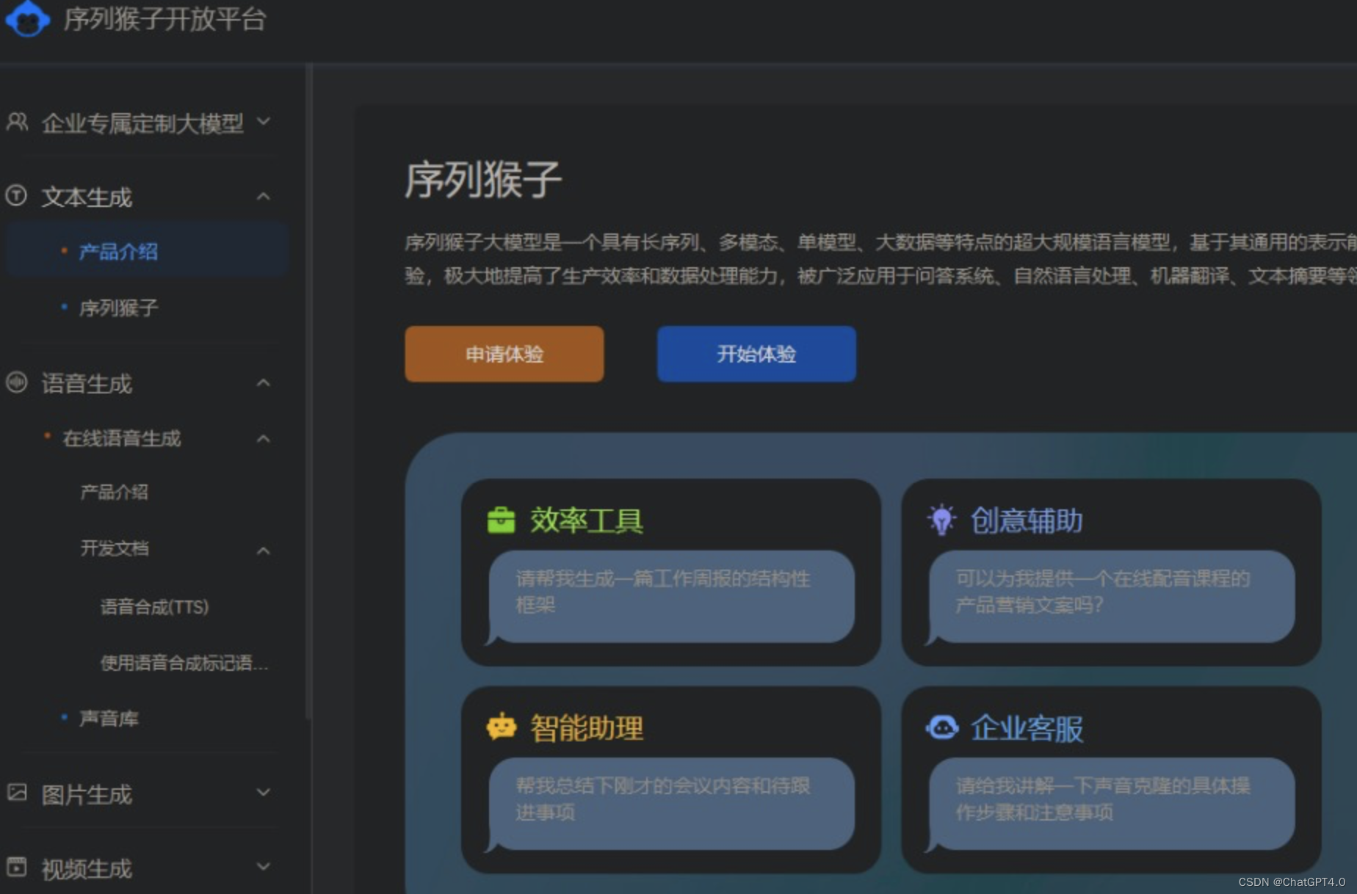Open the 序列猴子开放平台 title link
This screenshot has width=1357, height=894.
coord(164,19)
